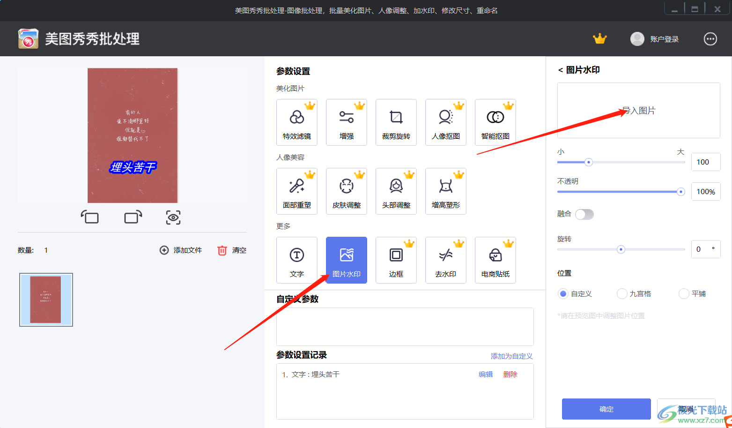Click 导入图片 to import watermark image
Screen dimensions: 732x428
click(x=639, y=111)
